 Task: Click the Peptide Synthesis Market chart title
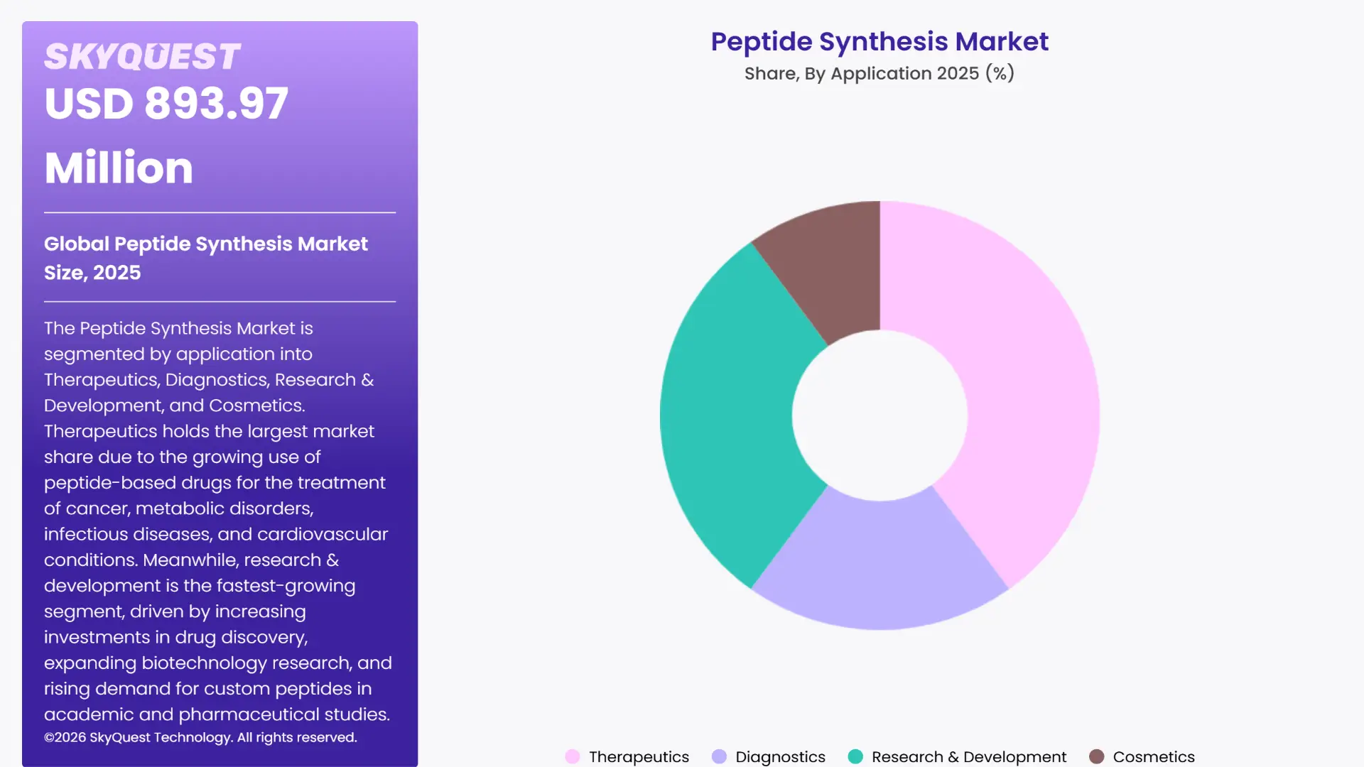[879, 41]
